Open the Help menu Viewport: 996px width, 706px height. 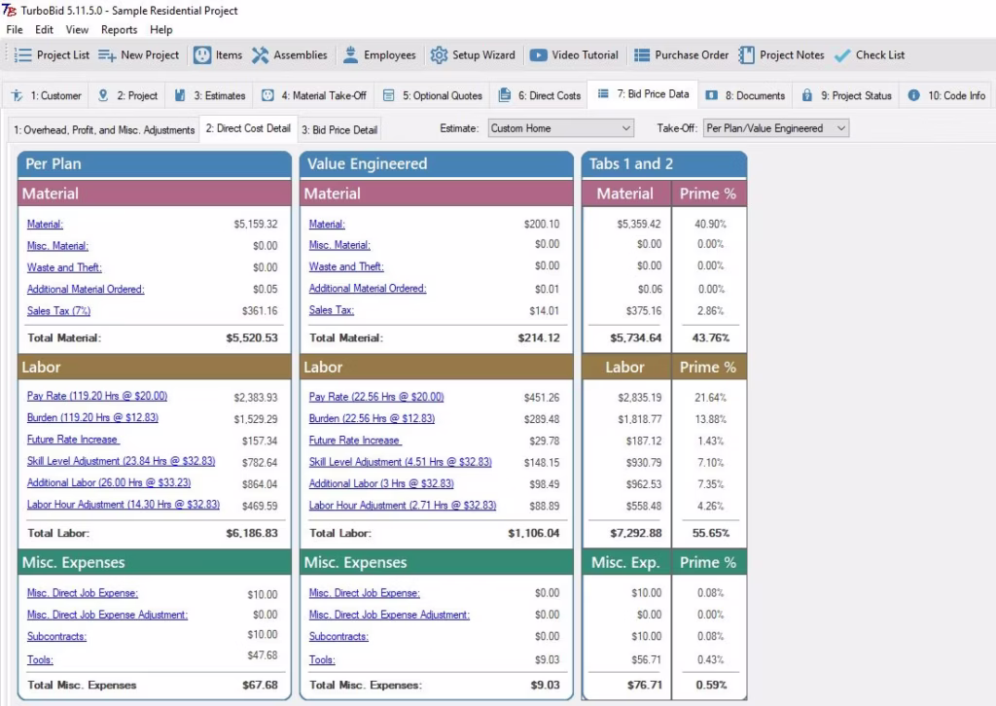point(160,30)
